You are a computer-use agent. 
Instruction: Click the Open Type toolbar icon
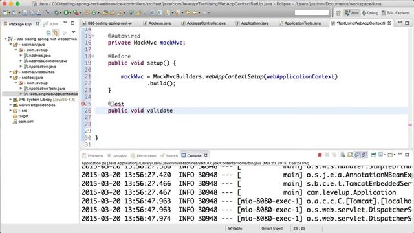tap(105, 13)
